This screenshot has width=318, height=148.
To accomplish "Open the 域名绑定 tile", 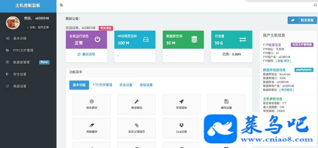I will (92, 104).
